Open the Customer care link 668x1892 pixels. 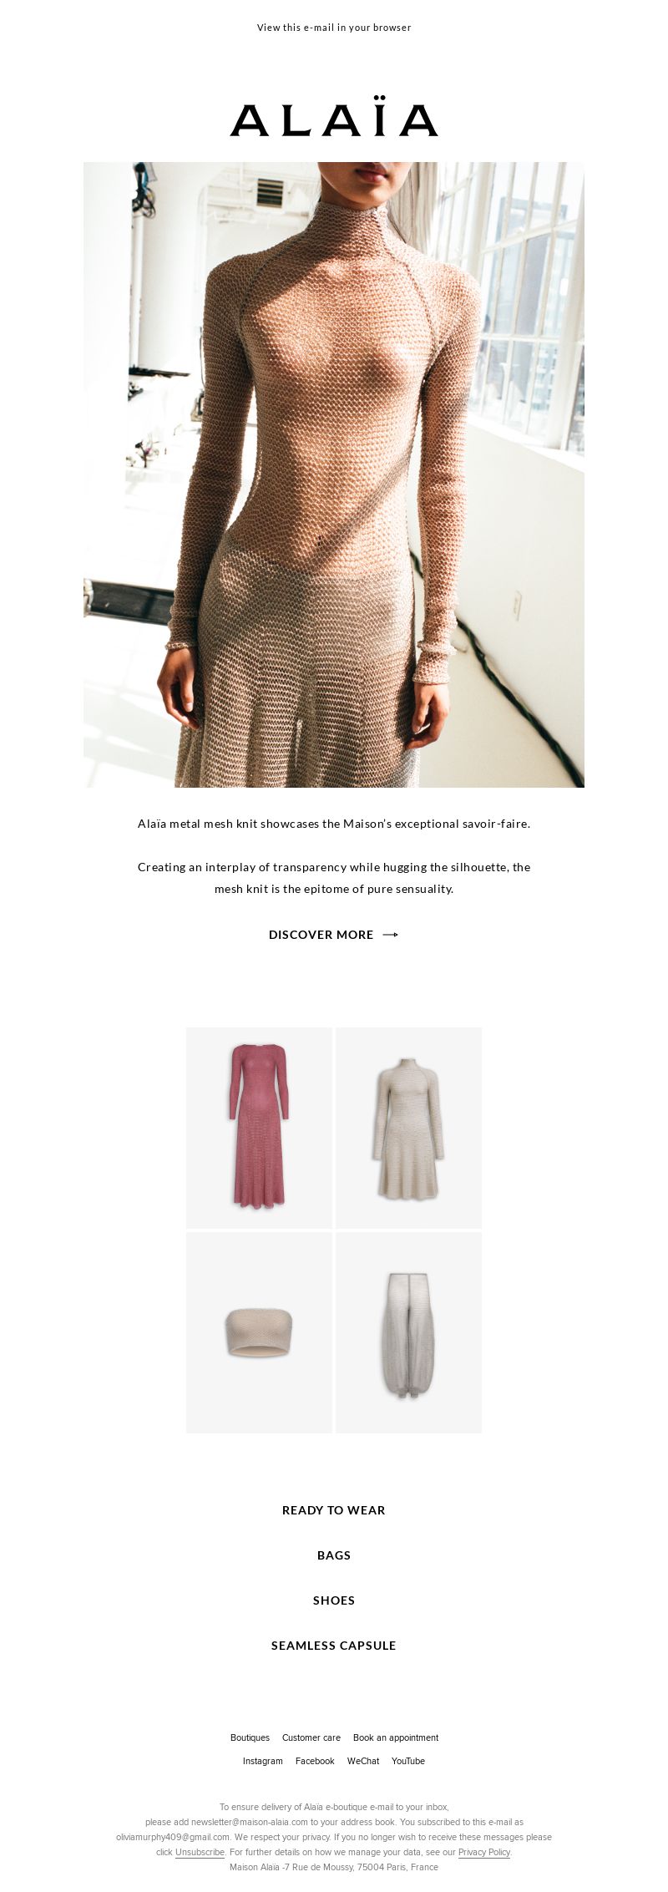[311, 1737]
